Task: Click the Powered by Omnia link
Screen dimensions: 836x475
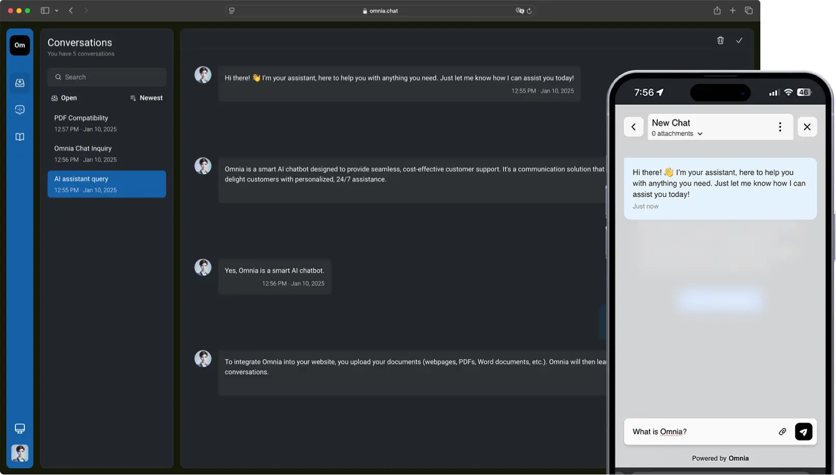Action: tap(720, 458)
